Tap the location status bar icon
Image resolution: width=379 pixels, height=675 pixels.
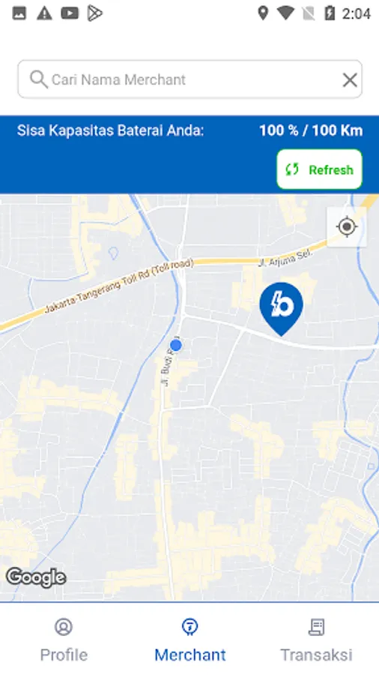[x=263, y=13]
